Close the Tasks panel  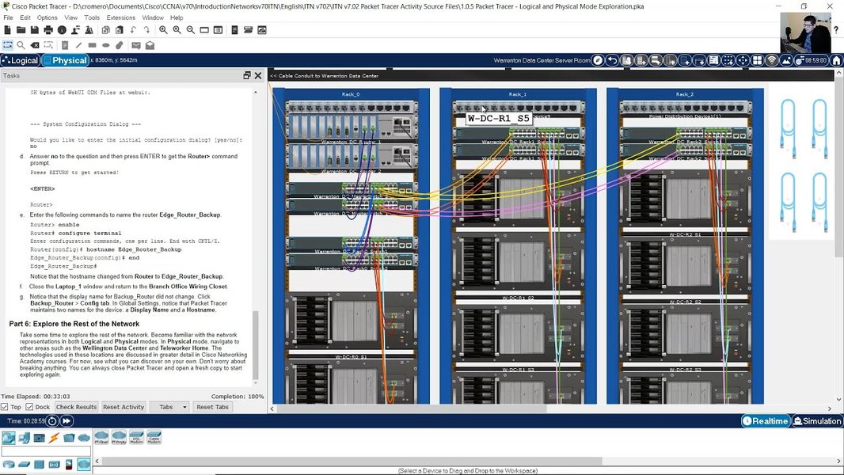258,75
